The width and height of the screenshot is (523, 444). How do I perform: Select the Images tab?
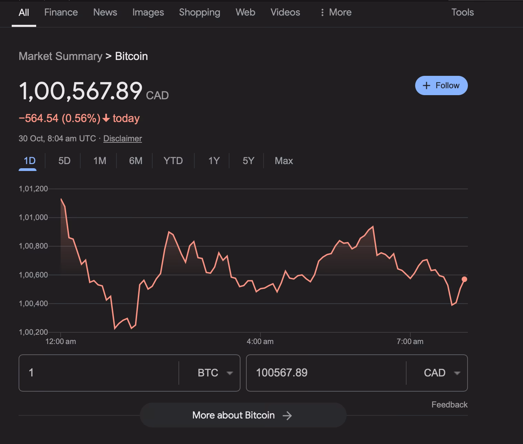148,12
